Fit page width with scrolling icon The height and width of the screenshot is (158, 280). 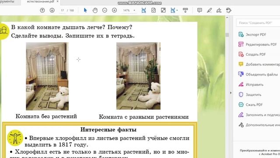pyautogui.click(x=143, y=11)
